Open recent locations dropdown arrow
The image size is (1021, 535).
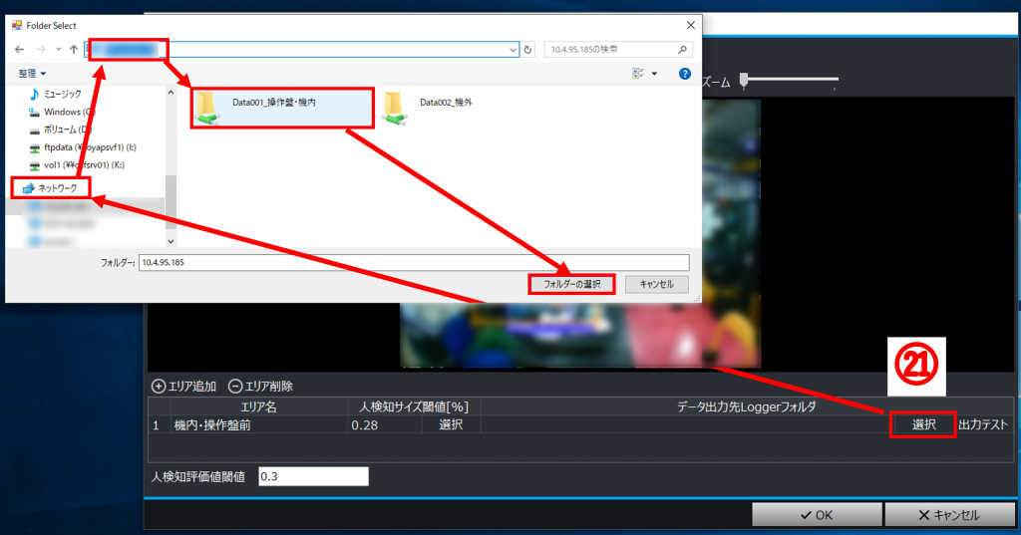click(58, 50)
